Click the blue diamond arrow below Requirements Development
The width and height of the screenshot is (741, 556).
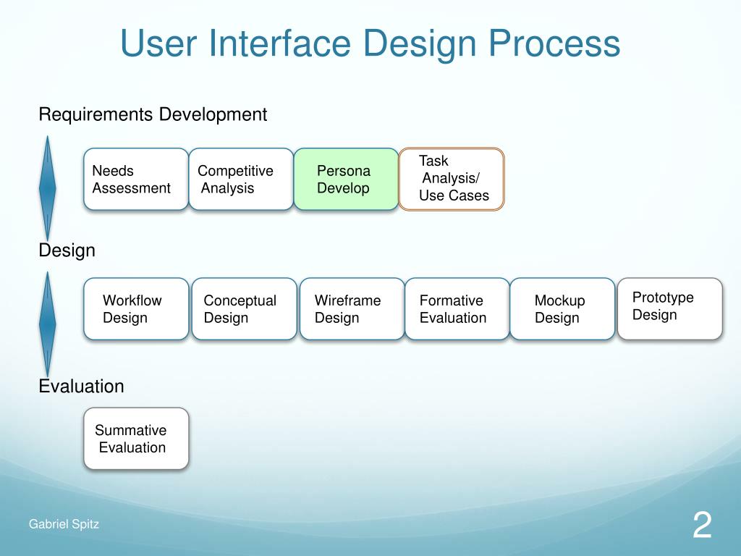click(x=47, y=188)
